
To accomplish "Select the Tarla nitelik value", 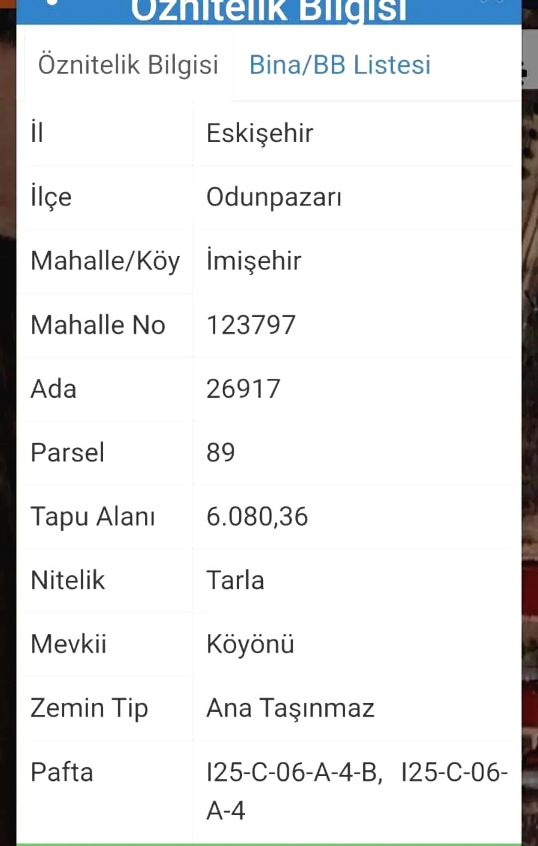I will click(x=235, y=580).
